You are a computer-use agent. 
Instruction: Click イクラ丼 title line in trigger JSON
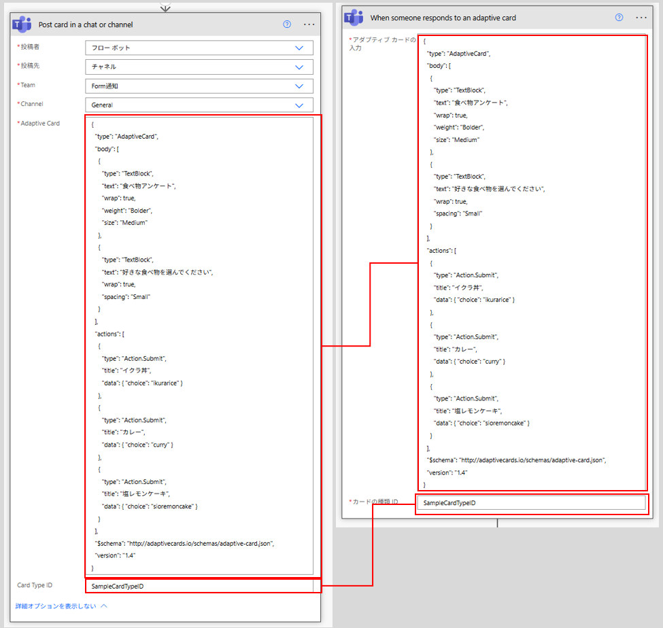click(458, 287)
